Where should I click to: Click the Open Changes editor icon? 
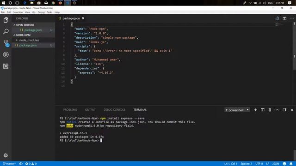(x=277, y=18)
